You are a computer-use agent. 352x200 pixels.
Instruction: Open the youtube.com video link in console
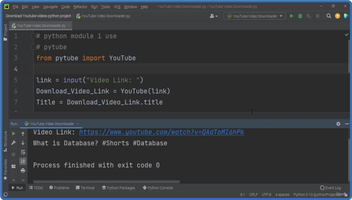(161, 132)
